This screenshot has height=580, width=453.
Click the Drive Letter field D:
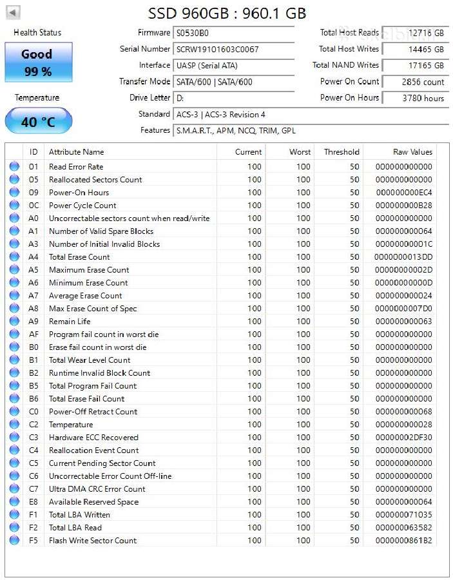pyautogui.click(x=234, y=98)
